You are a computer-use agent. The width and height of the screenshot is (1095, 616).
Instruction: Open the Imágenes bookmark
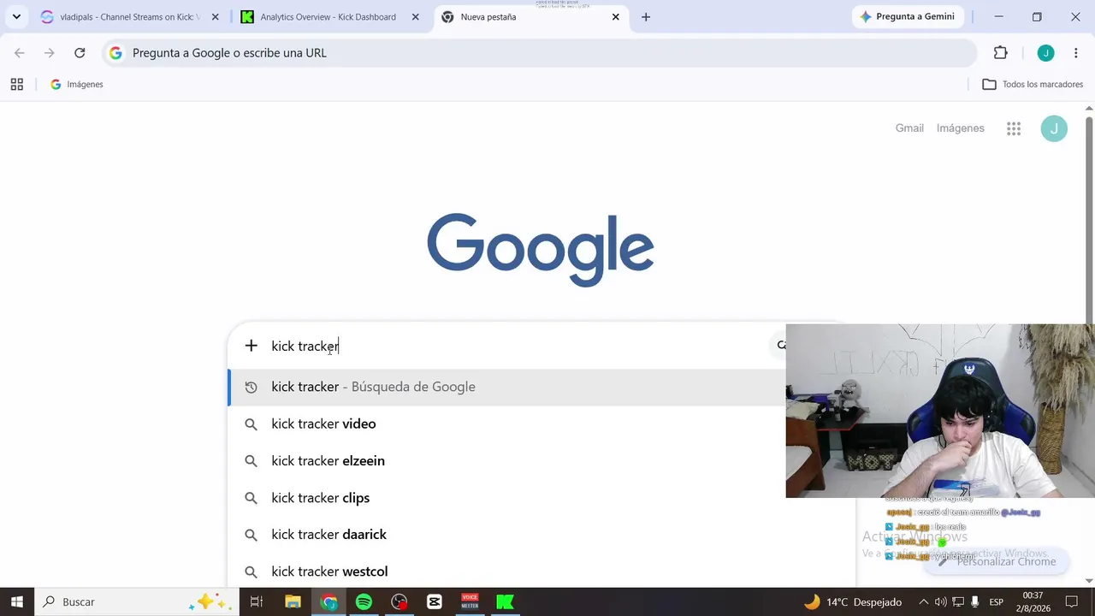pyautogui.click(x=77, y=85)
